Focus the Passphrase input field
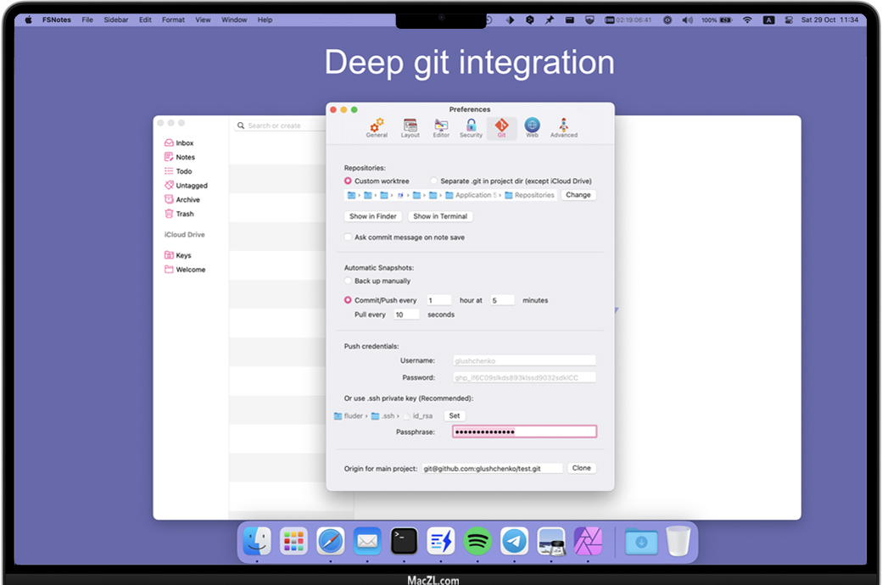 pos(524,432)
